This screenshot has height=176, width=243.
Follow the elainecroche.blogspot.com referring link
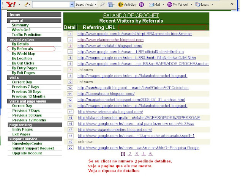(110, 40)
